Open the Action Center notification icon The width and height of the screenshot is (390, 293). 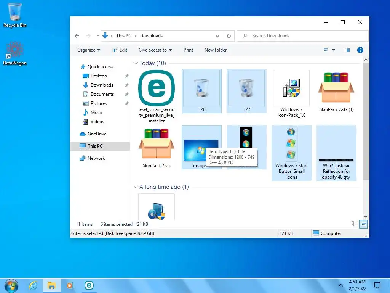tap(377, 285)
